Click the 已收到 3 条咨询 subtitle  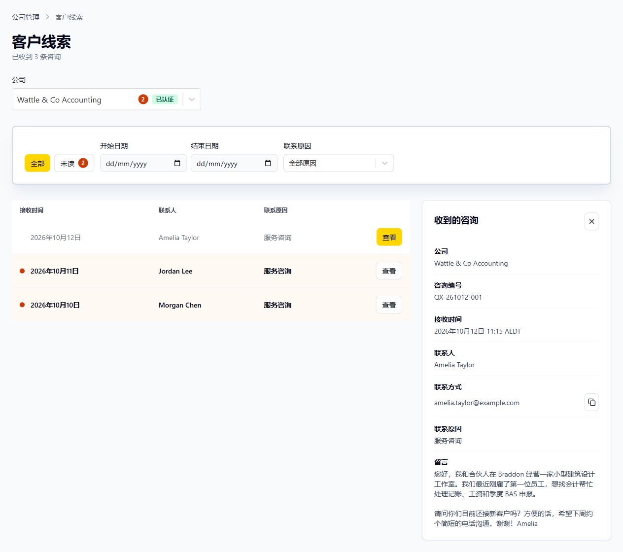36,57
